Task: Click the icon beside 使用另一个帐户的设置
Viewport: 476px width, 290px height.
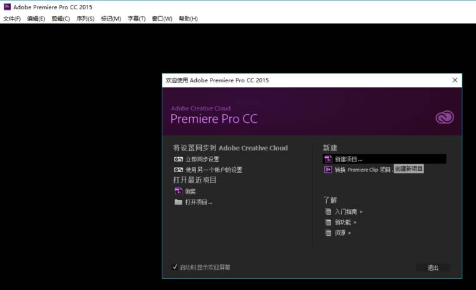Action: click(179, 170)
